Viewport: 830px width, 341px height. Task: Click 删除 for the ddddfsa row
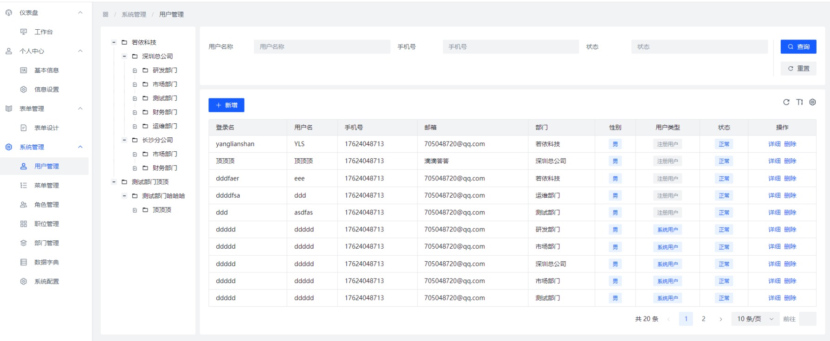pos(790,195)
